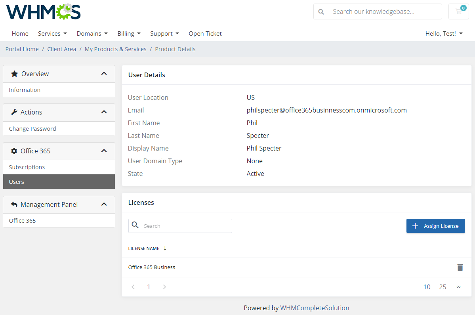475x315 pixels.
Task: Click the sort arrow next to License Name
Action: (x=165, y=248)
